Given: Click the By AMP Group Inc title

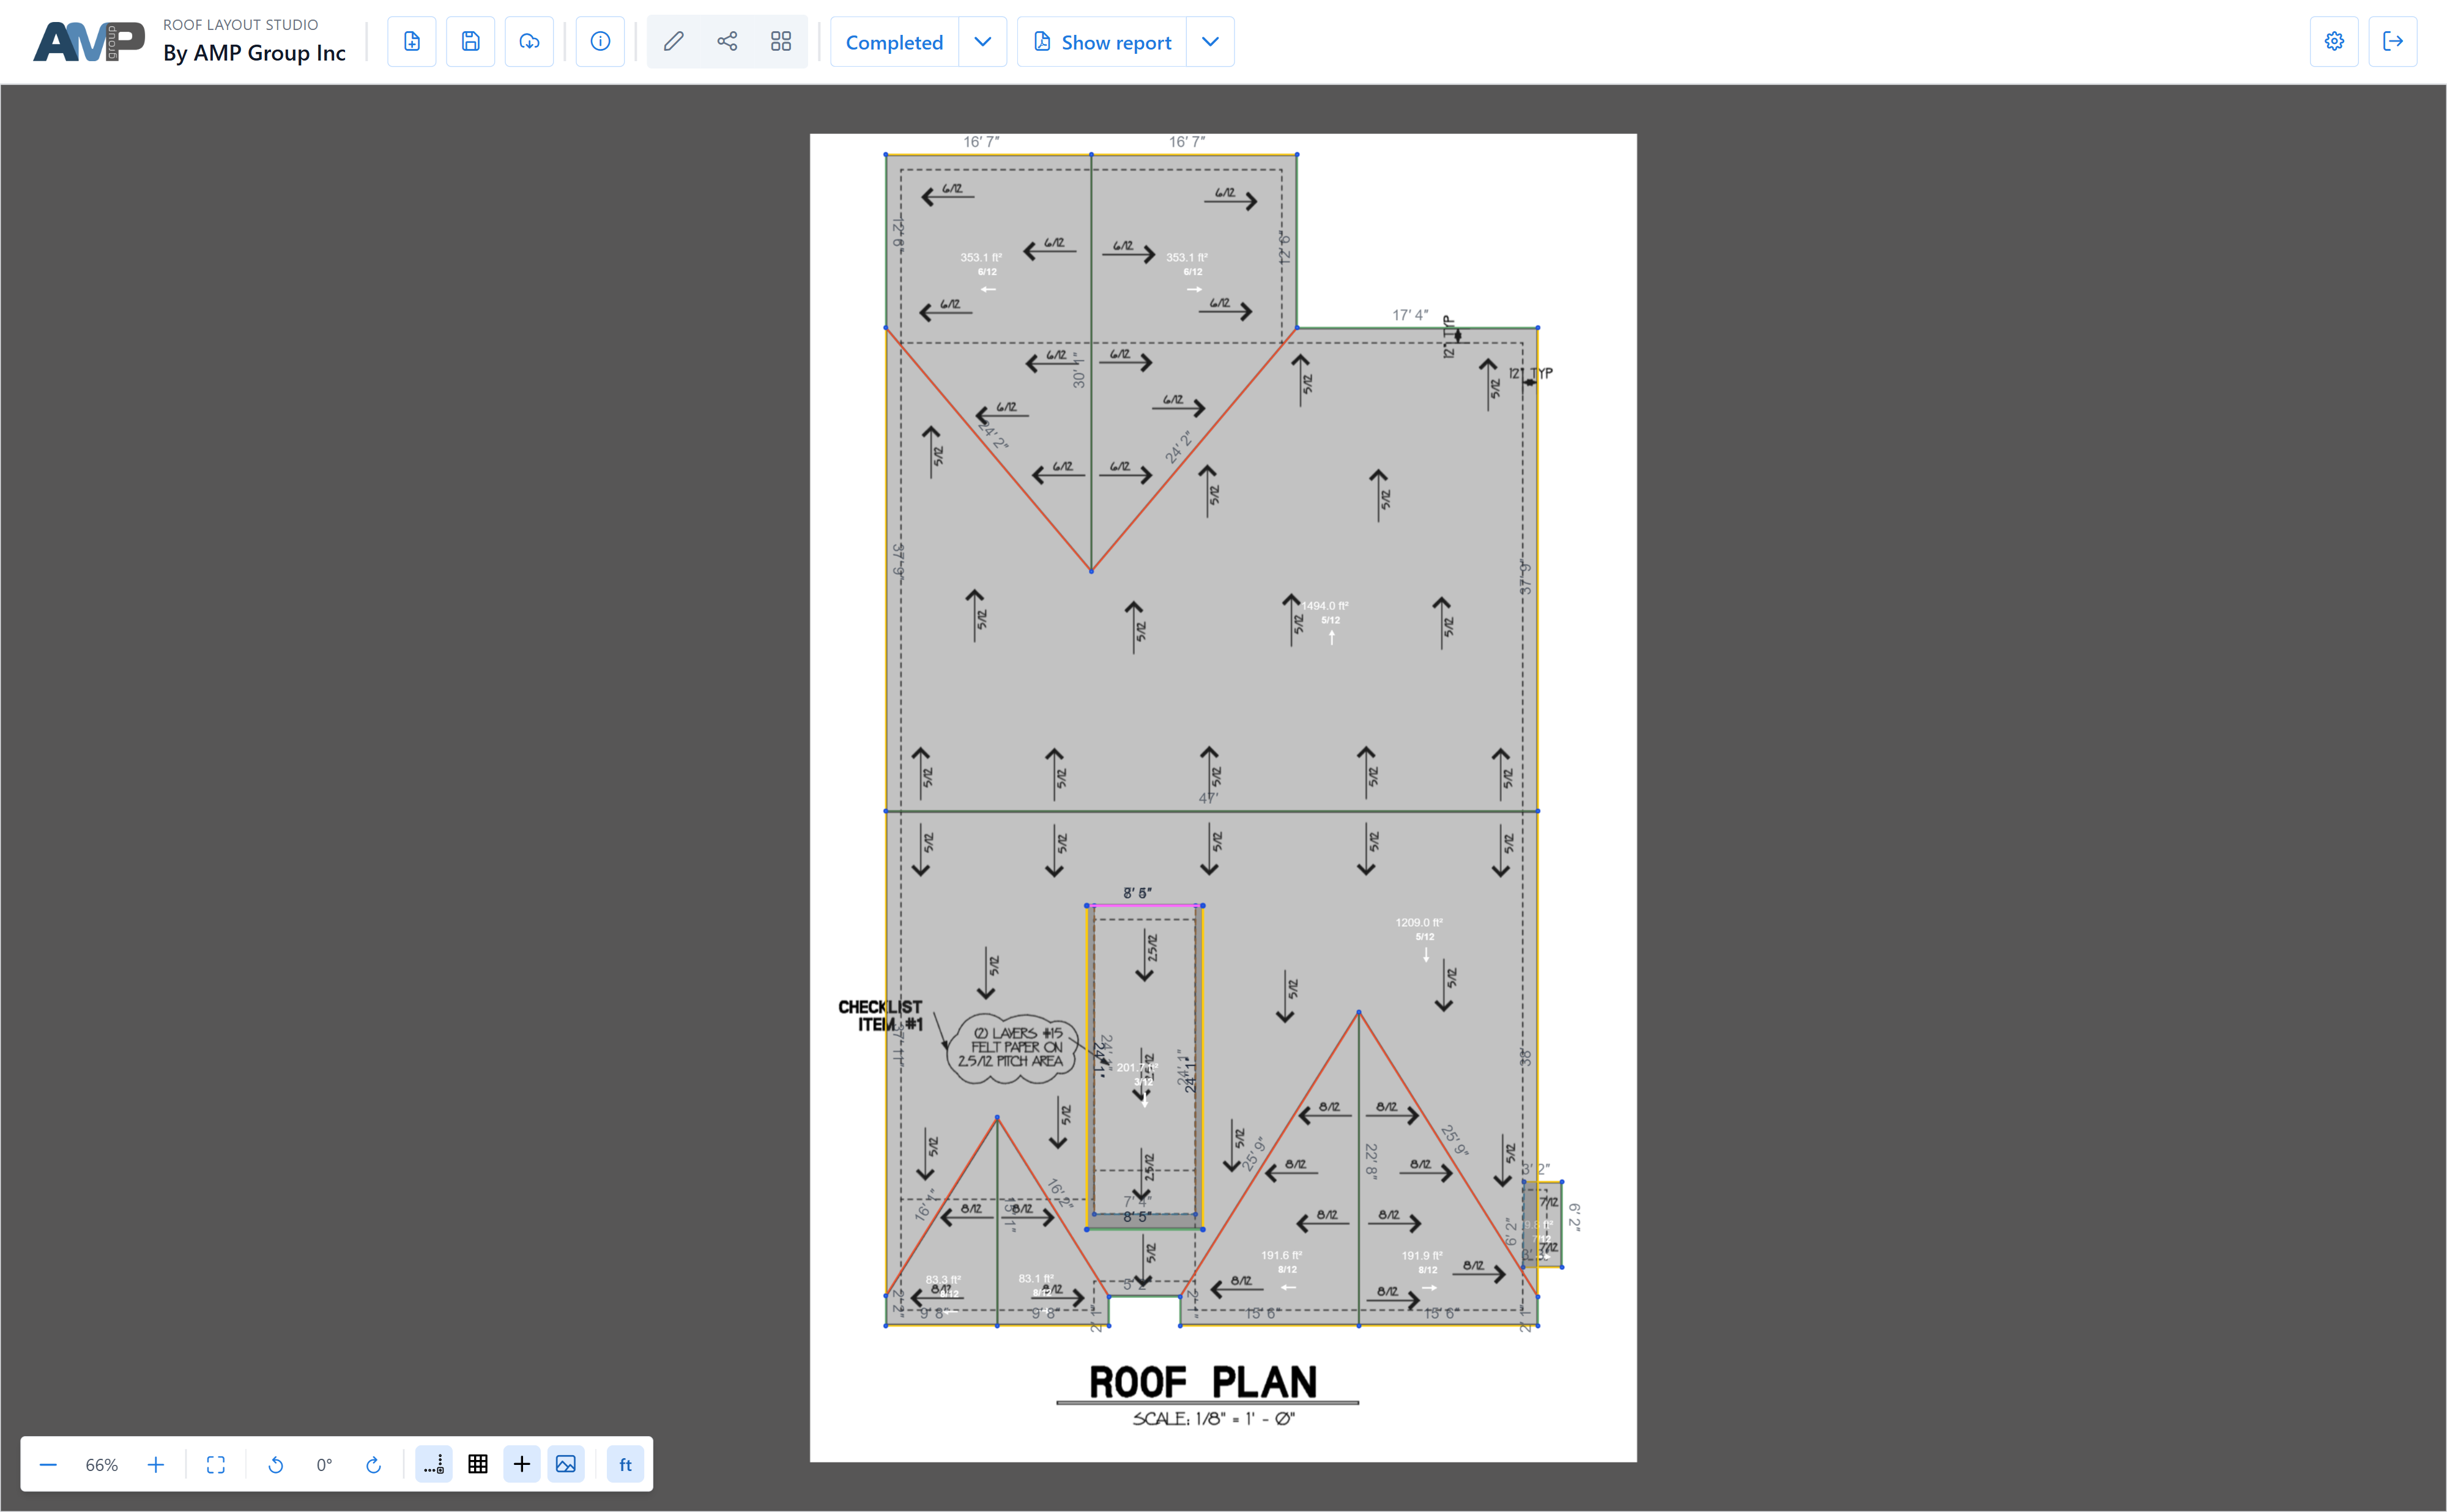Looking at the screenshot, I should point(254,53).
